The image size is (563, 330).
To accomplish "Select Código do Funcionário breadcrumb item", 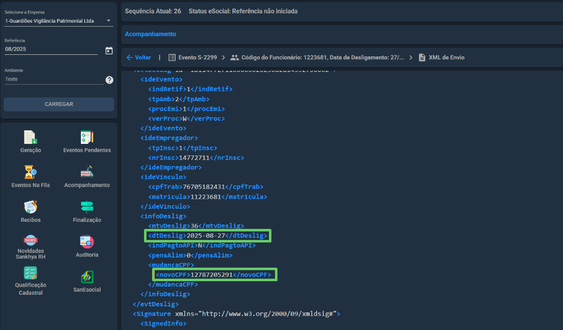I will tap(322, 57).
